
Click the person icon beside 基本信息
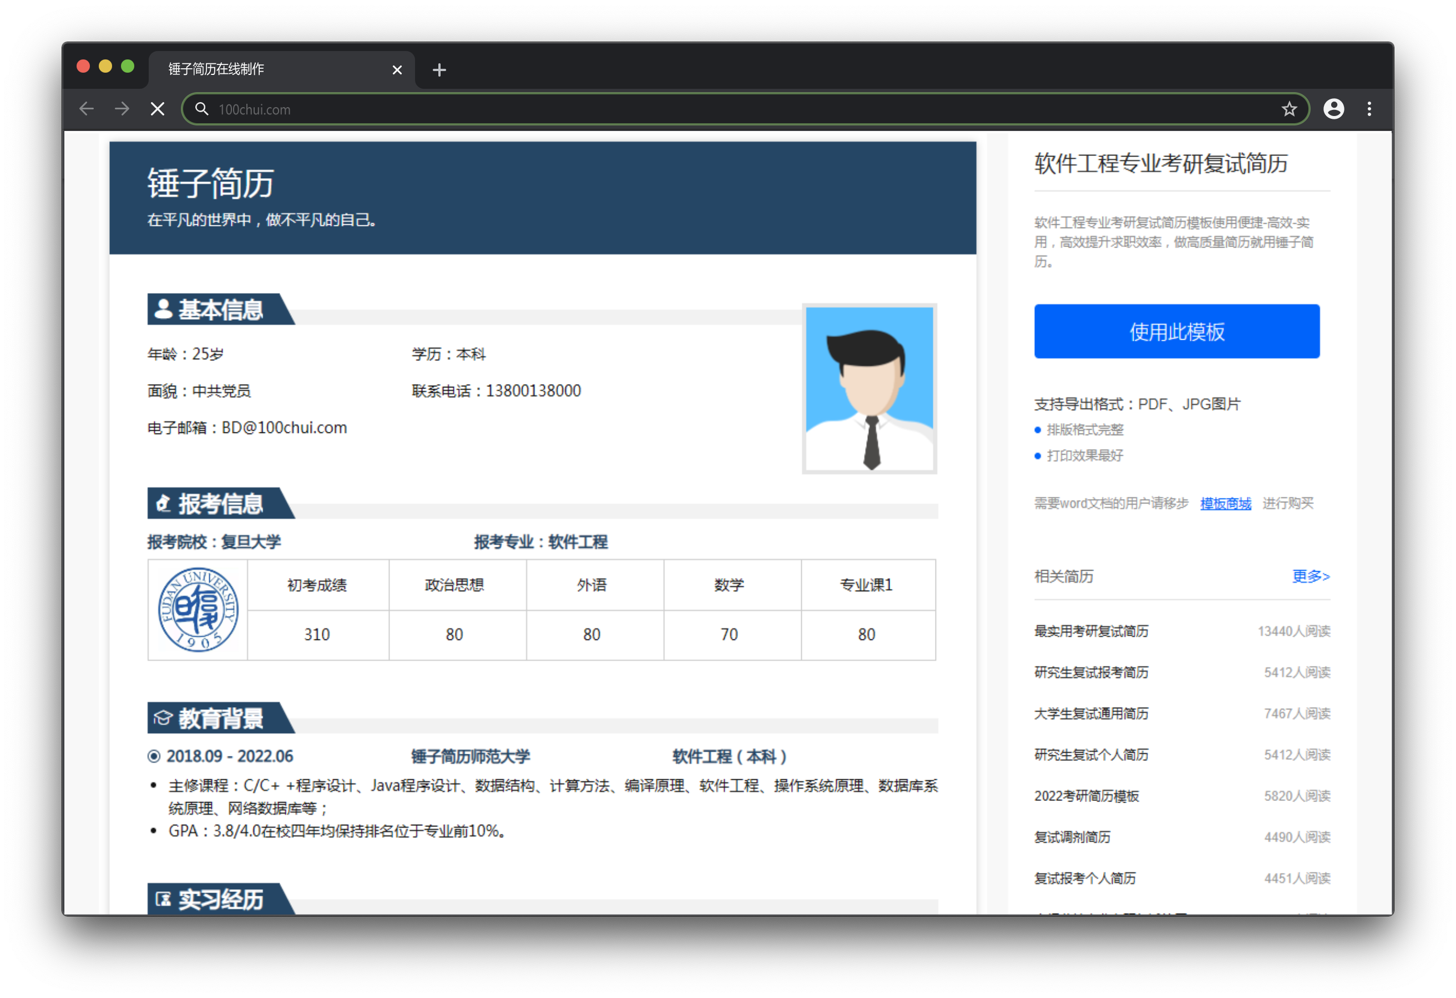pyautogui.click(x=164, y=309)
